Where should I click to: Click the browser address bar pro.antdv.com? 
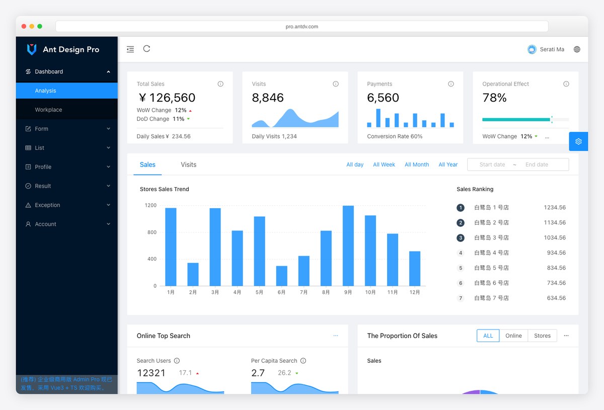pos(302,26)
